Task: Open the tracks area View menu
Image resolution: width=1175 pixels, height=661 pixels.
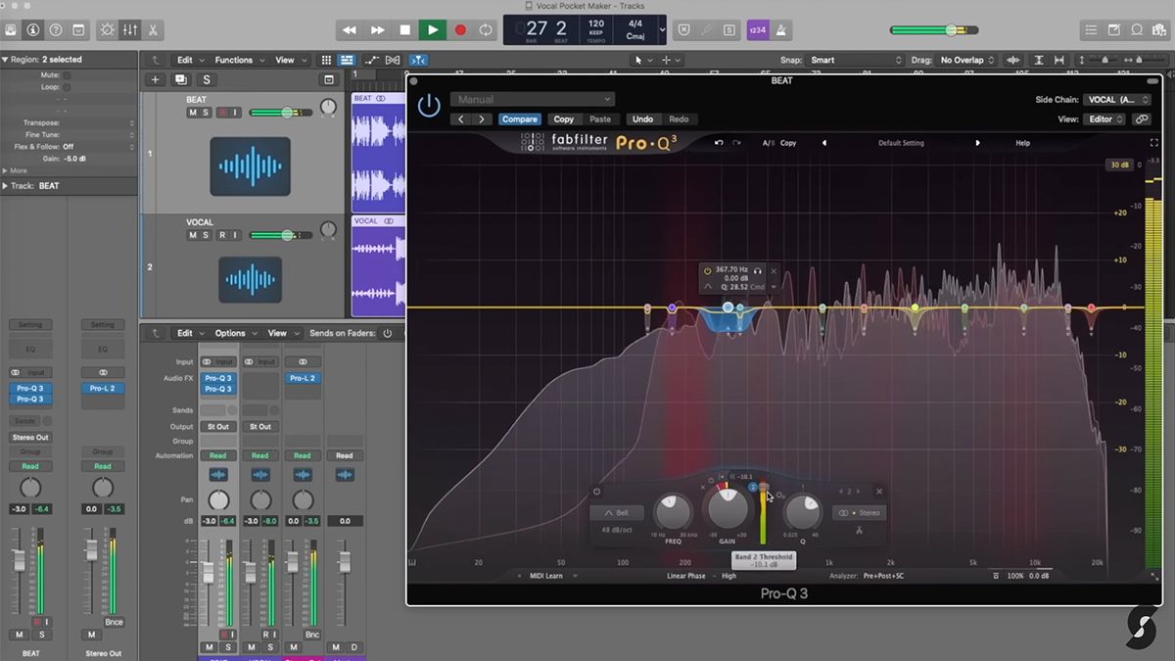Action: click(x=289, y=60)
